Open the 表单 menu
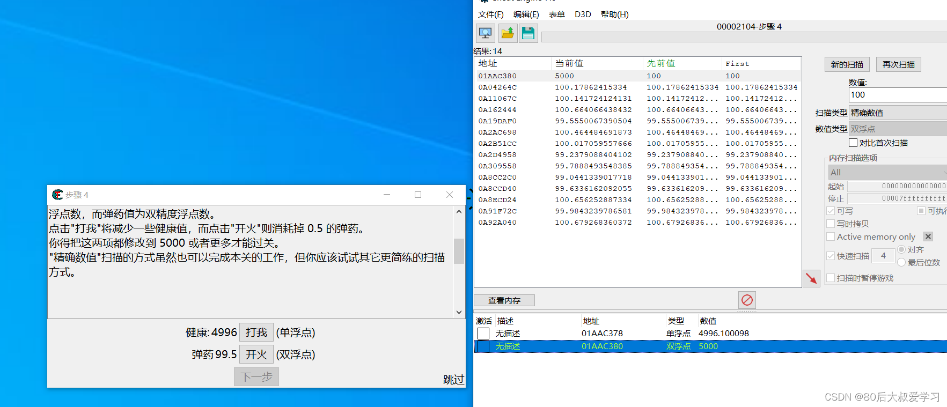This screenshot has width=947, height=407. tap(556, 14)
